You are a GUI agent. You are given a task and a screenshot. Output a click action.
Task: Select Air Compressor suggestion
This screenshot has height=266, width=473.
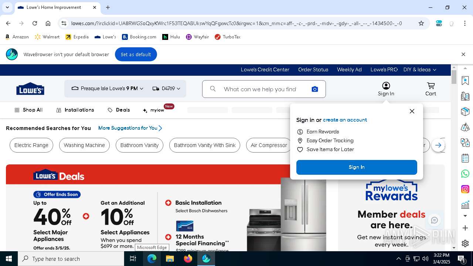pos(269,145)
